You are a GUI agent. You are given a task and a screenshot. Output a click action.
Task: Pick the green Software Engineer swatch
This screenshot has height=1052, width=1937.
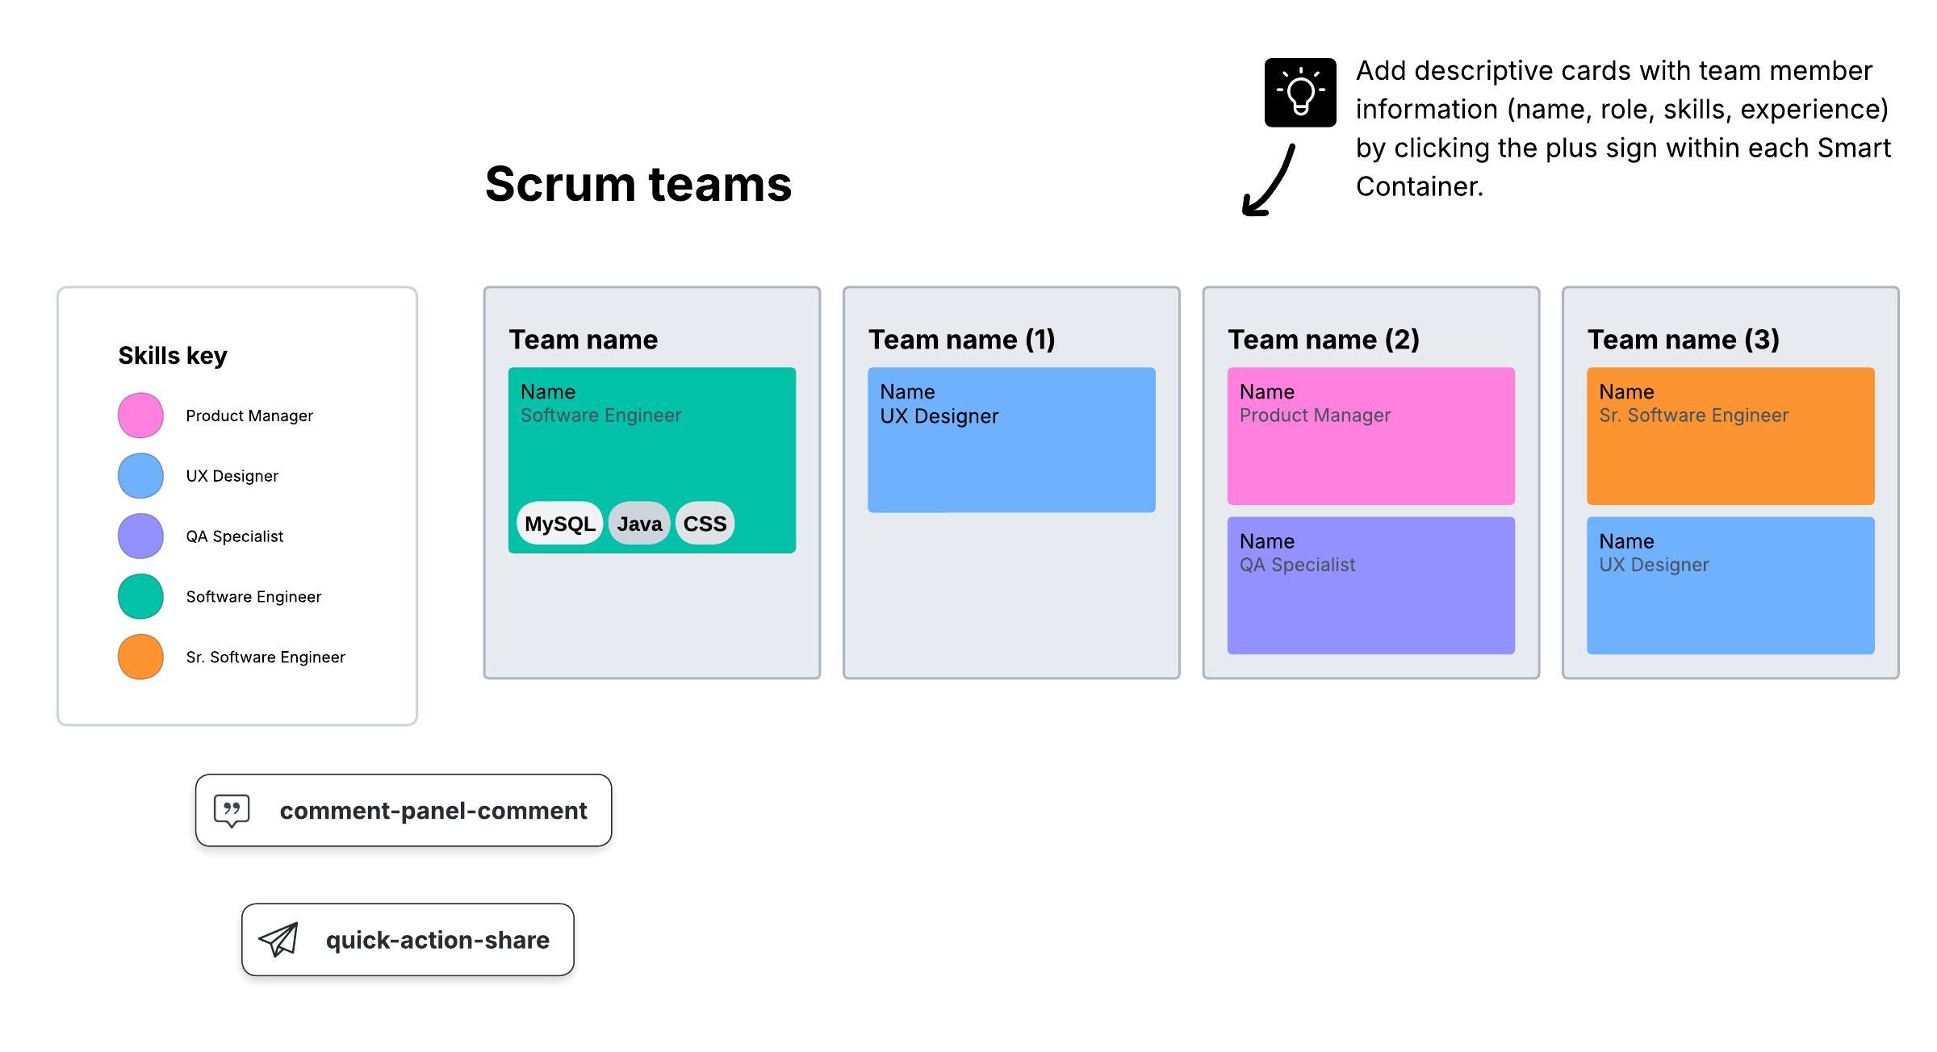140,597
